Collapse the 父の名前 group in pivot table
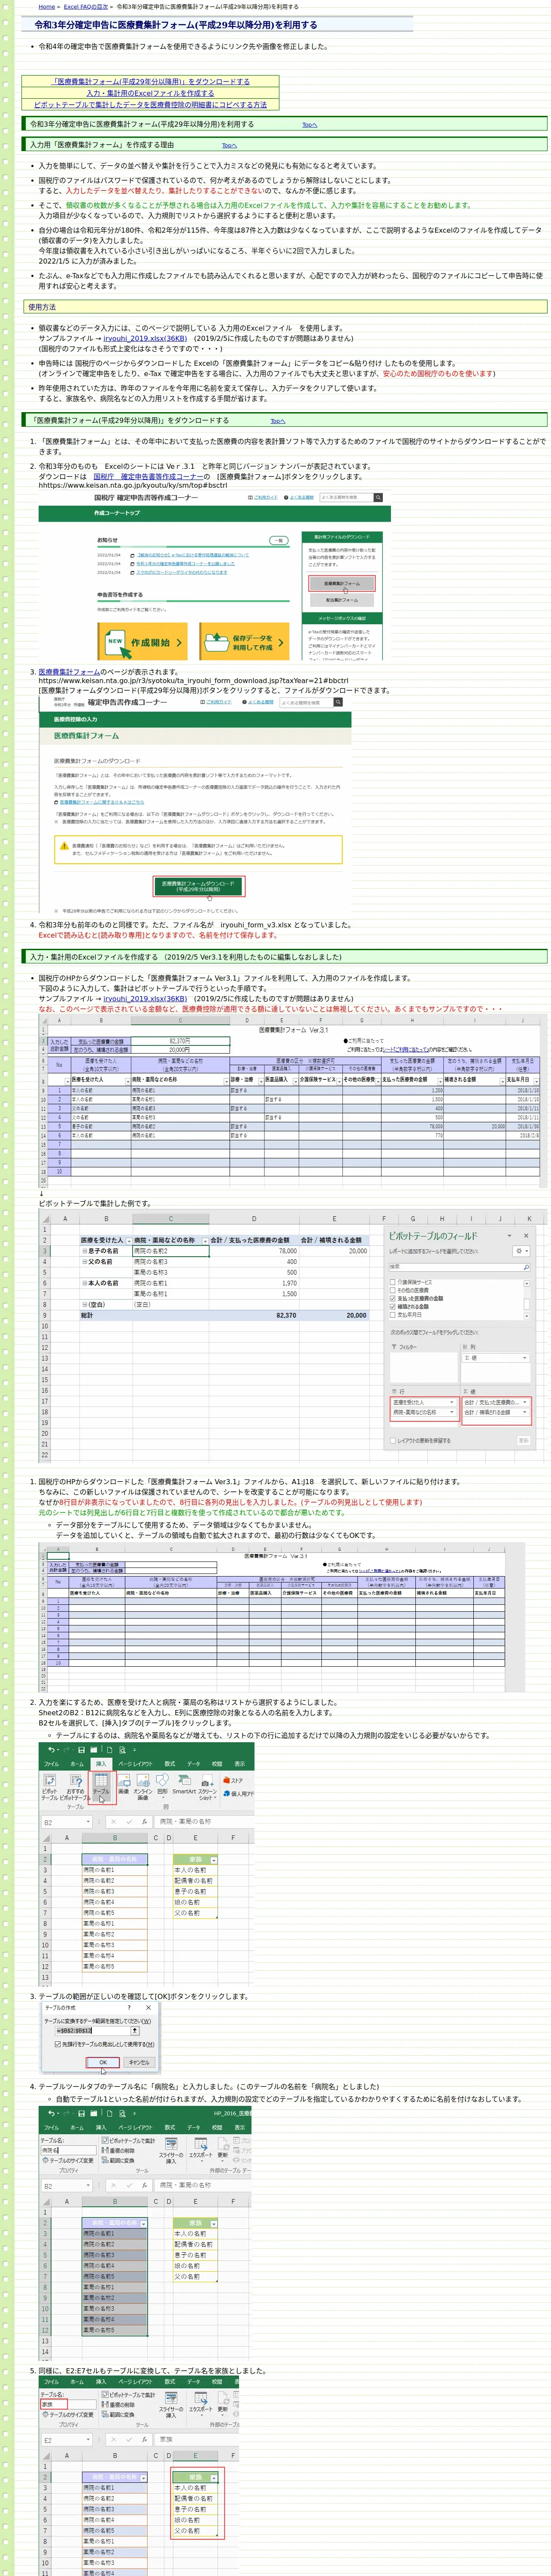Viewport: 551px width, 2576px height. 84,1262
